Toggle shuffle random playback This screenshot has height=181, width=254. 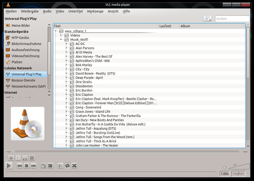(x=74, y=166)
